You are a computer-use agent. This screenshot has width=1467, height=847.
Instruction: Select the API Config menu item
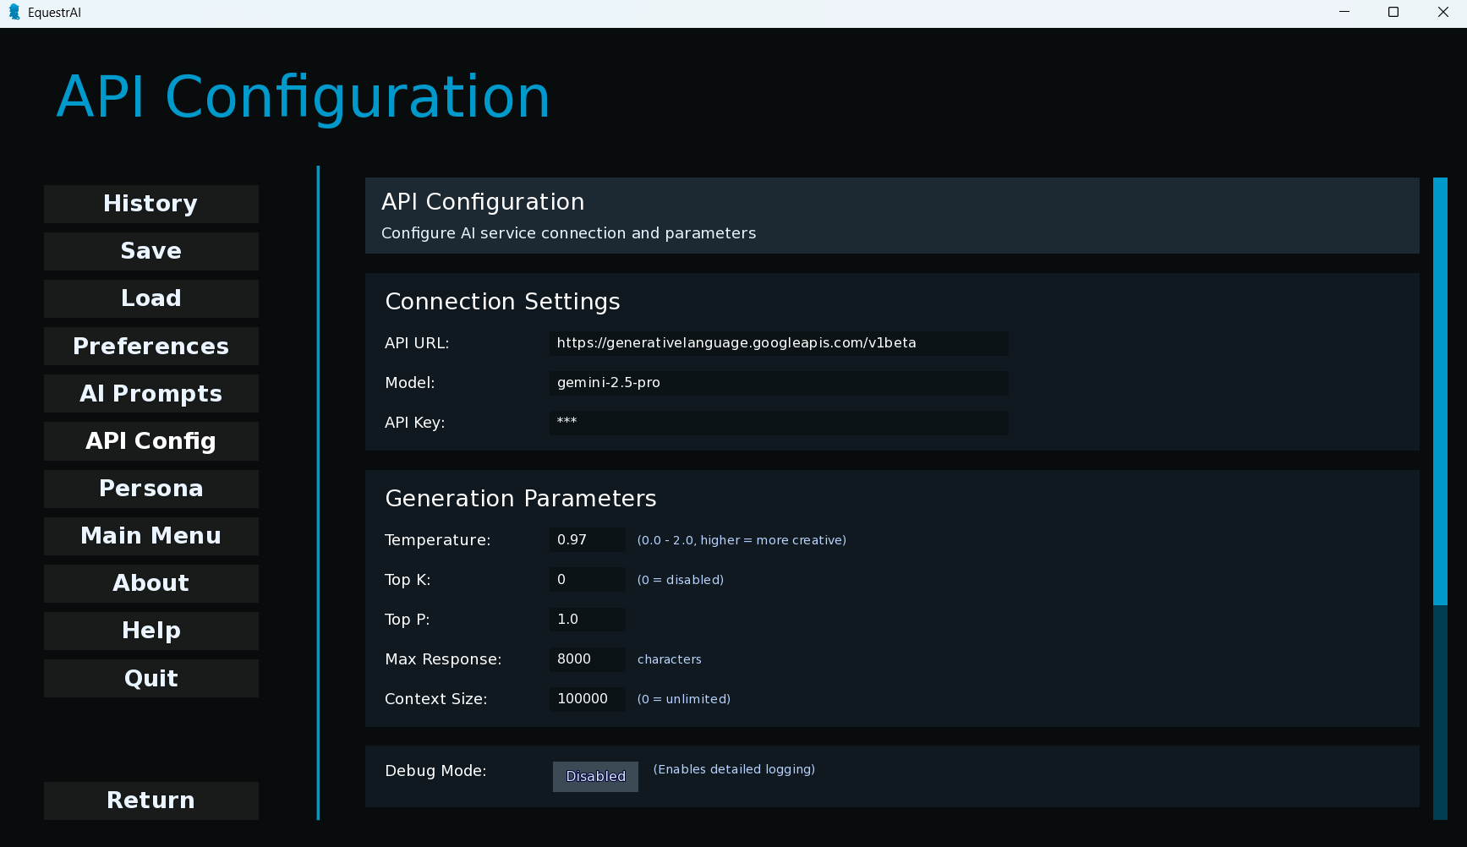[x=151, y=441]
